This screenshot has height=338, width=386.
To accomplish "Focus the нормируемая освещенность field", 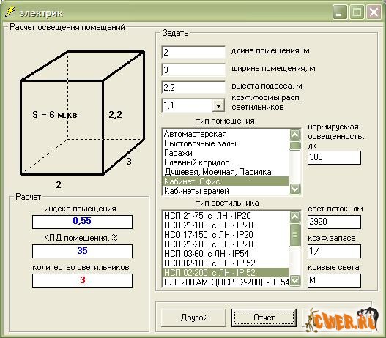I will click(x=334, y=157).
